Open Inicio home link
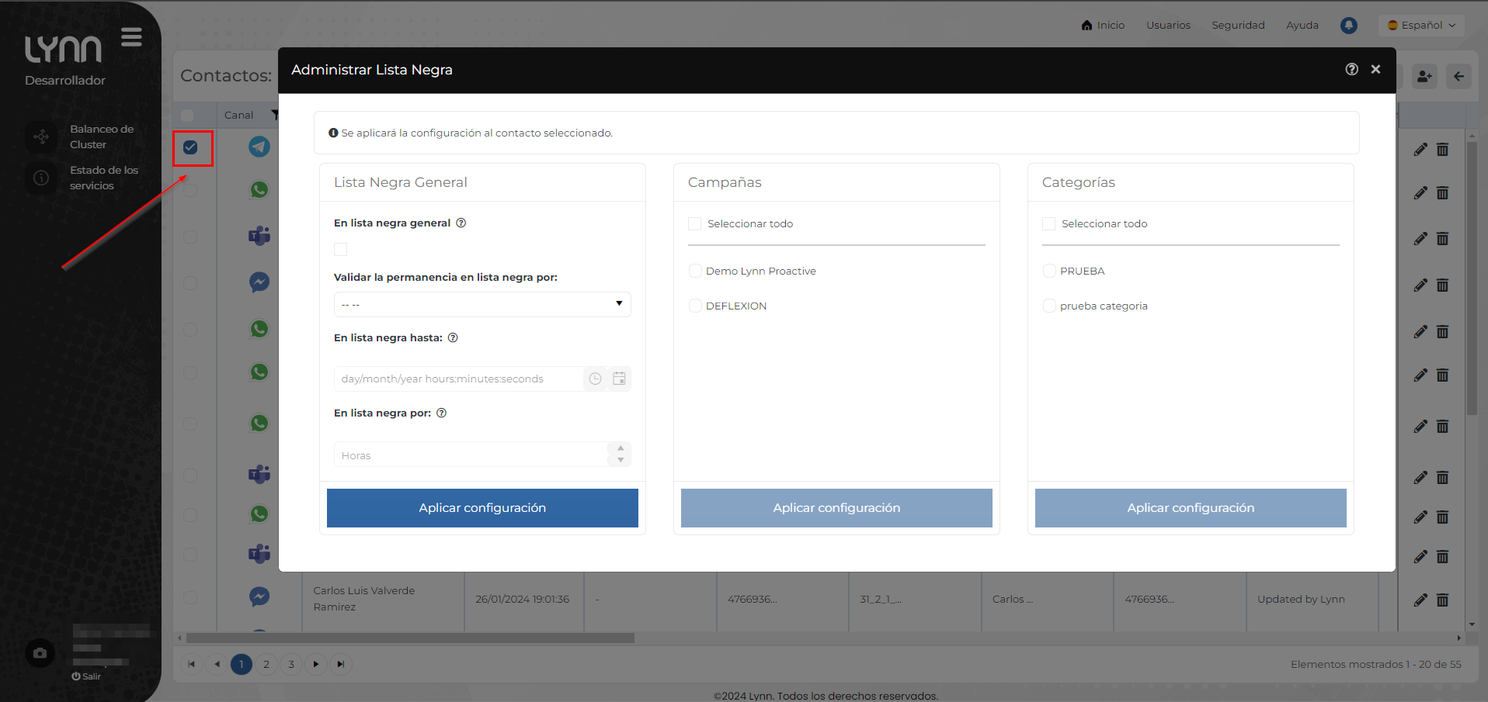1488x702 pixels. 1103,25
